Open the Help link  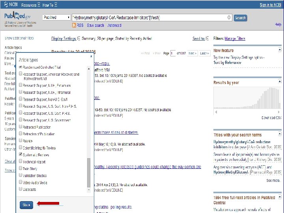click(x=278, y=24)
